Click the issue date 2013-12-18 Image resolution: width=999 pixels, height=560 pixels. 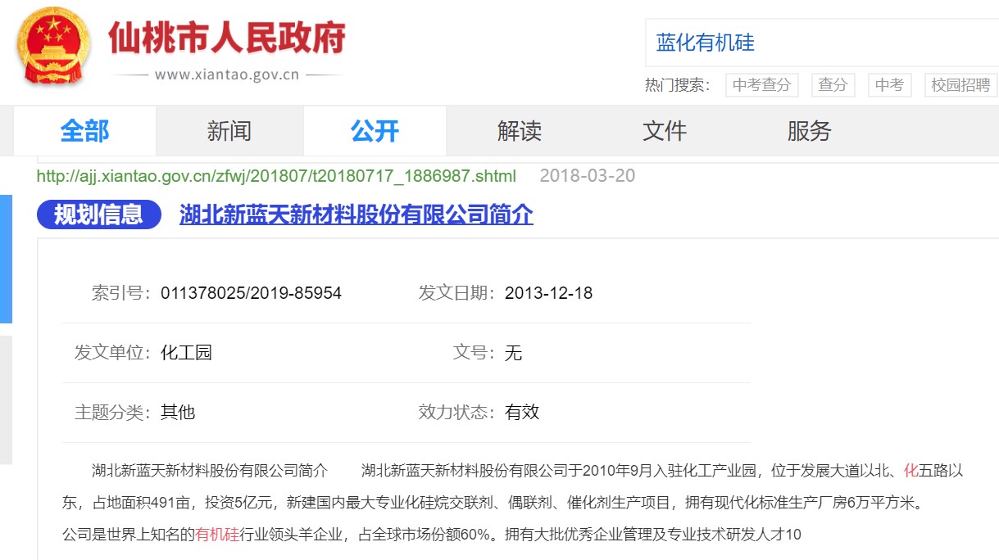click(548, 293)
